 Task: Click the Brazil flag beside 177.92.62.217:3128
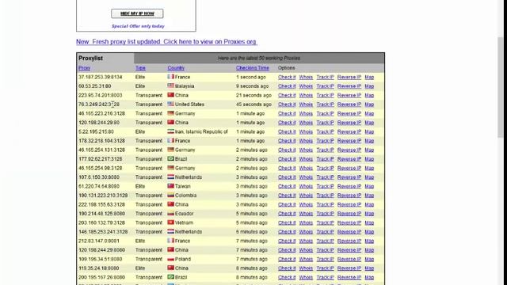click(x=171, y=158)
